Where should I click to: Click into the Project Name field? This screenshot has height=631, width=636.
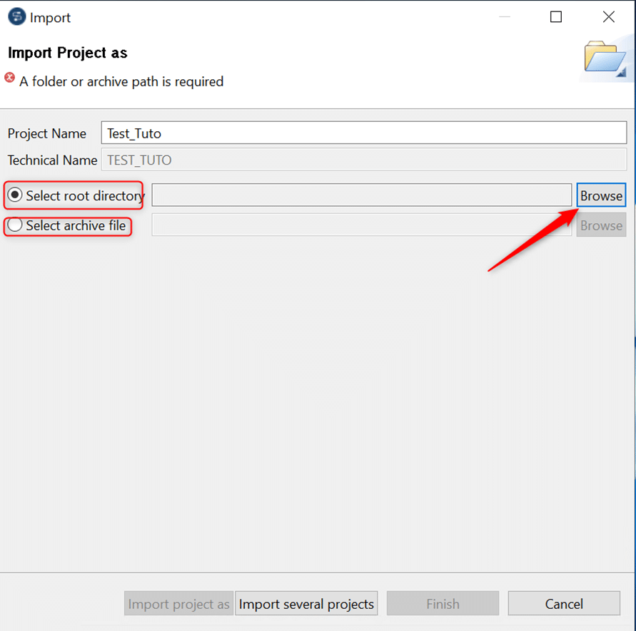point(364,133)
